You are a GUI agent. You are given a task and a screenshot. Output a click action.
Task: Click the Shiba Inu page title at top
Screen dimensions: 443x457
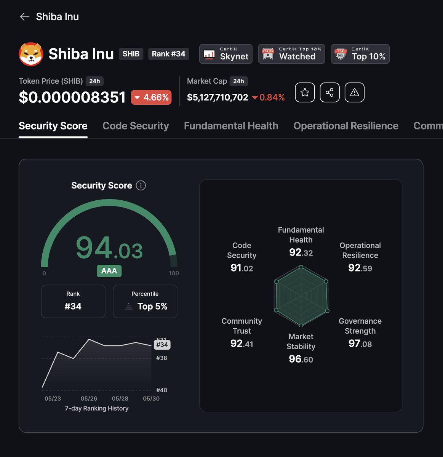click(x=58, y=17)
